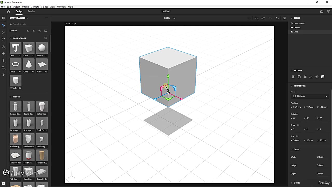Choose the Hand tool in toolbar
Viewport: 332px width, 187px height.
coord(3,75)
